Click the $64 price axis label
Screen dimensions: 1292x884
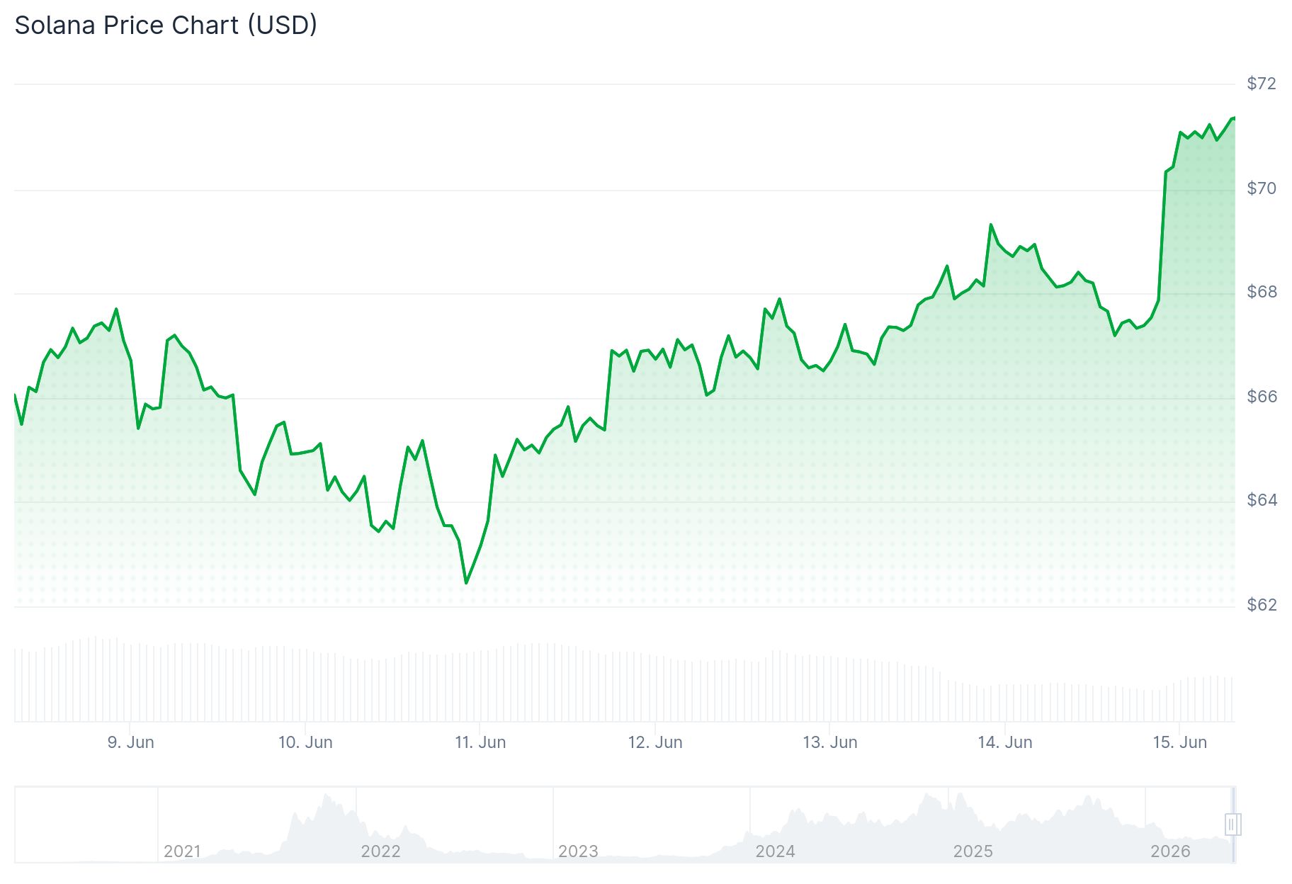[x=1262, y=500]
